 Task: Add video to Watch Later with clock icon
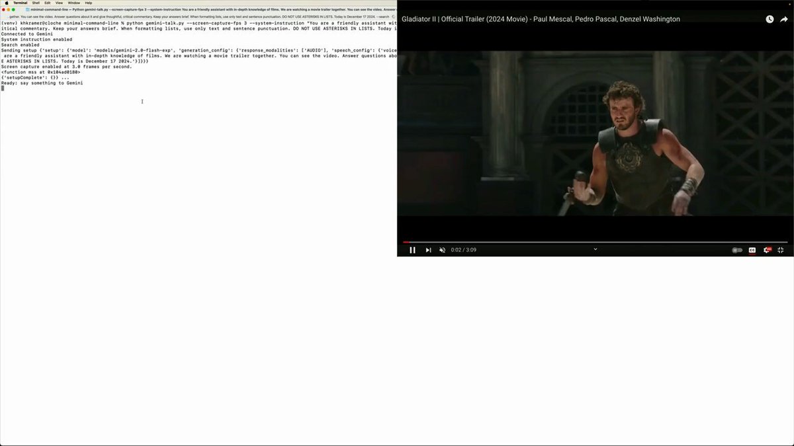click(770, 19)
